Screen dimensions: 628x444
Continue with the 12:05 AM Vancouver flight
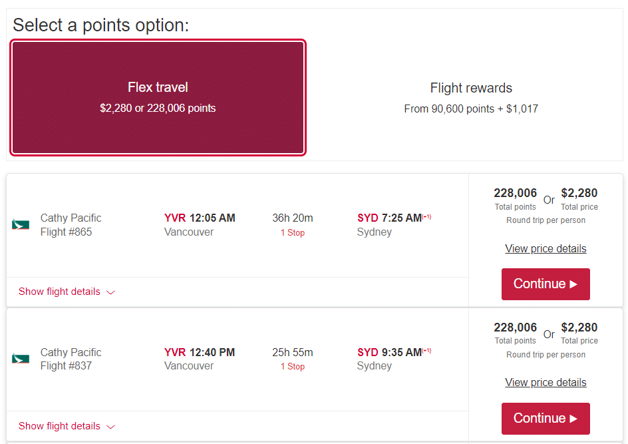[x=546, y=284]
